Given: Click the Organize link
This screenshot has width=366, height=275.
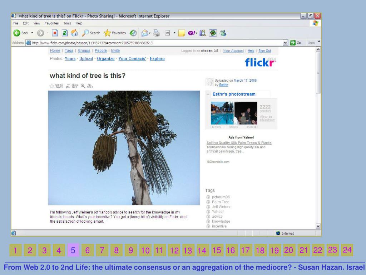Looking at the screenshot, I should point(106,59).
